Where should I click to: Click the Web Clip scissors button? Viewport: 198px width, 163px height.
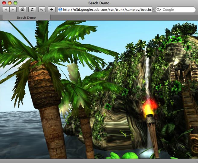[42, 10]
